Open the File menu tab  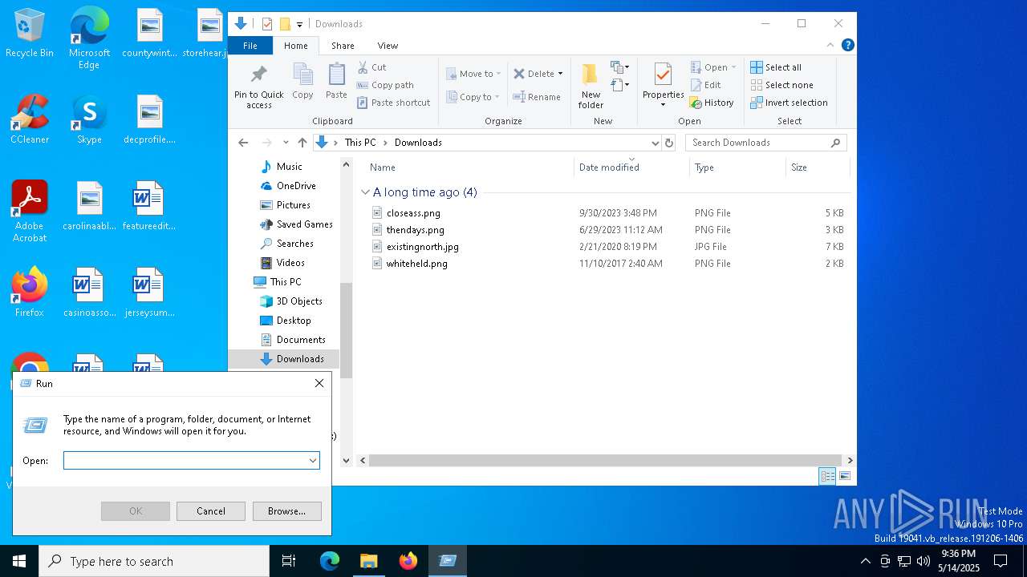[x=250, y=46]
